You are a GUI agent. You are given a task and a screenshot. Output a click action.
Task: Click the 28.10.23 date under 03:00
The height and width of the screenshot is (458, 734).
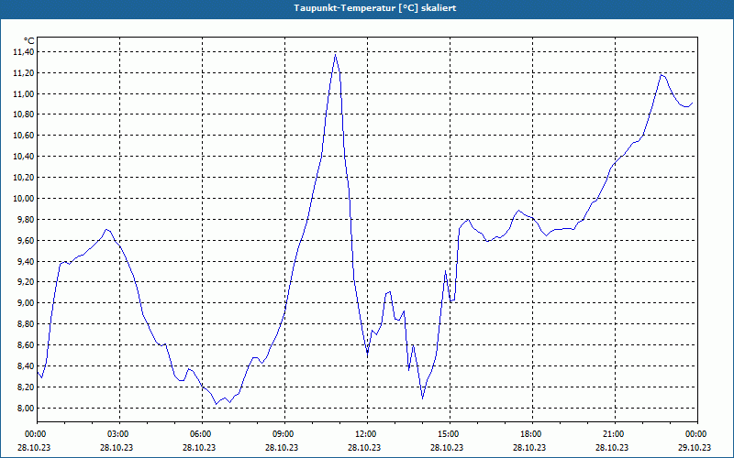tap(117, 447)
